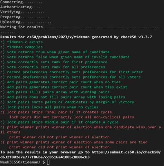Click the terminal cursor at the prompt
The height and width of the screenshot is (166, 164).
[48, 162]
